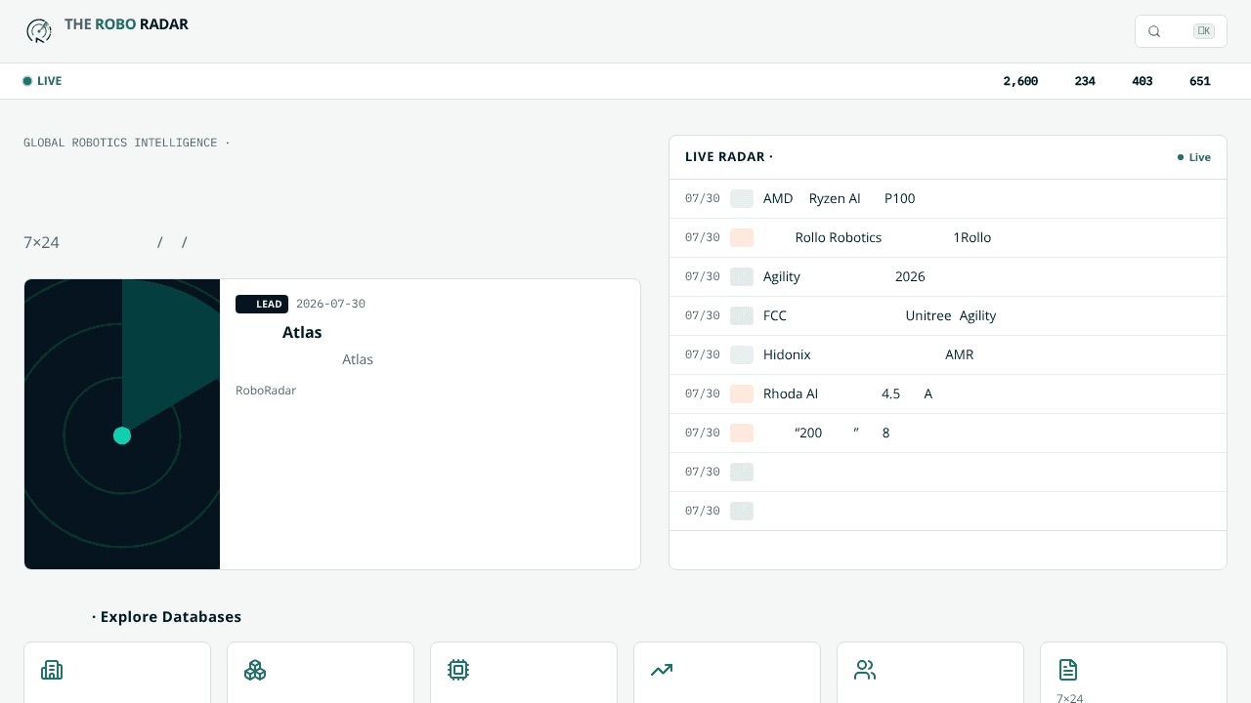
Task: Click the green LIVE status indicator
Action: 42,81
